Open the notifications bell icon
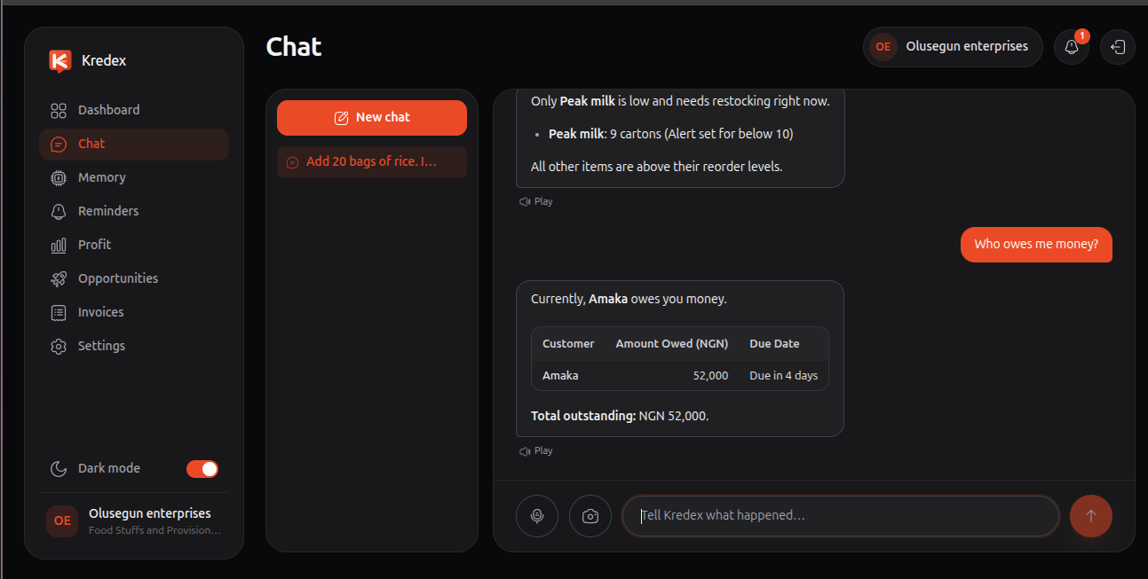This screenshot has width=1148, height=579. coord(1072,47)
